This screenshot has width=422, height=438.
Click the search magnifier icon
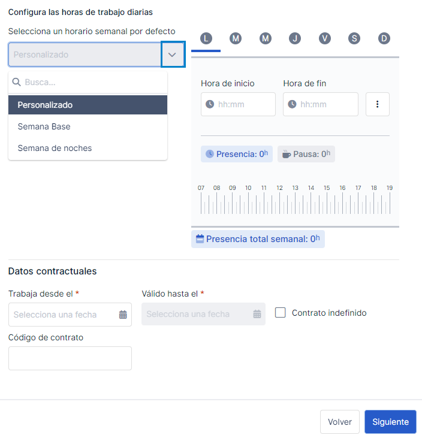pos(17,82)
